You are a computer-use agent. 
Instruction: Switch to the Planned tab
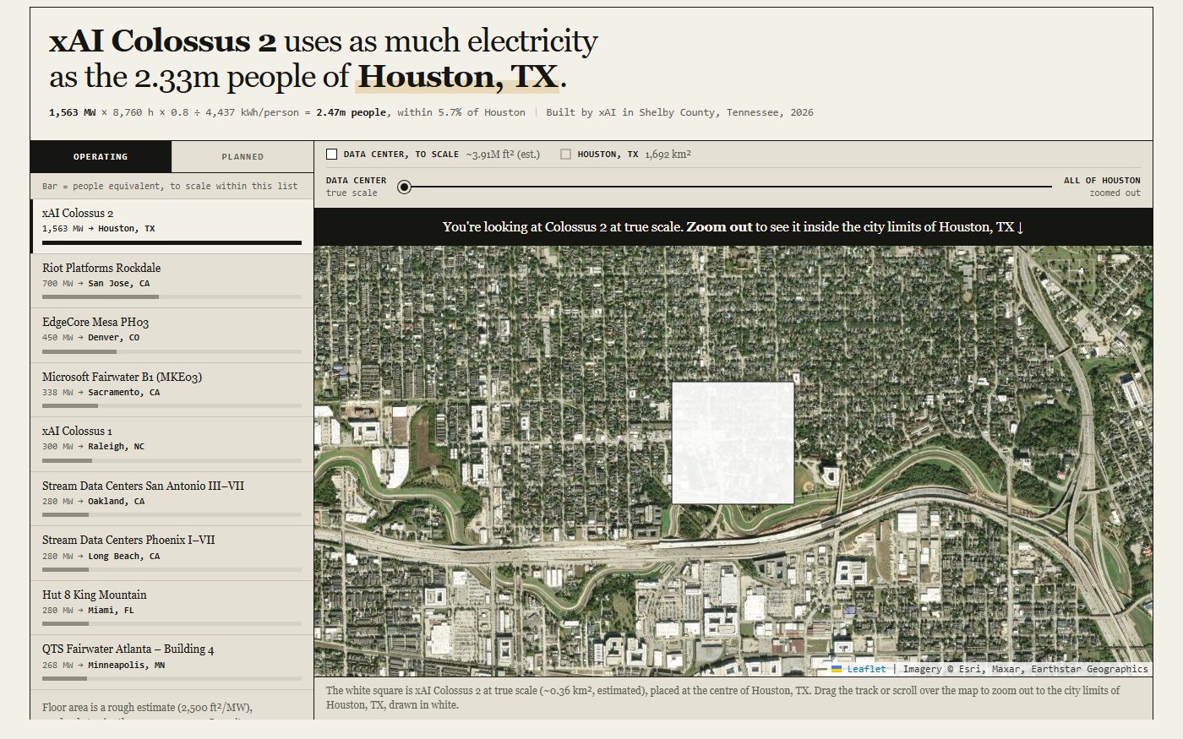243,157
